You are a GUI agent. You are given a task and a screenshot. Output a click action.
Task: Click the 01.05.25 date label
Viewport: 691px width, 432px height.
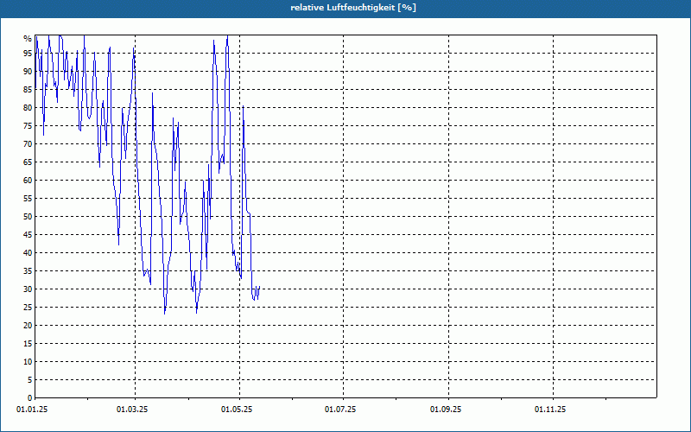point(237,410)
